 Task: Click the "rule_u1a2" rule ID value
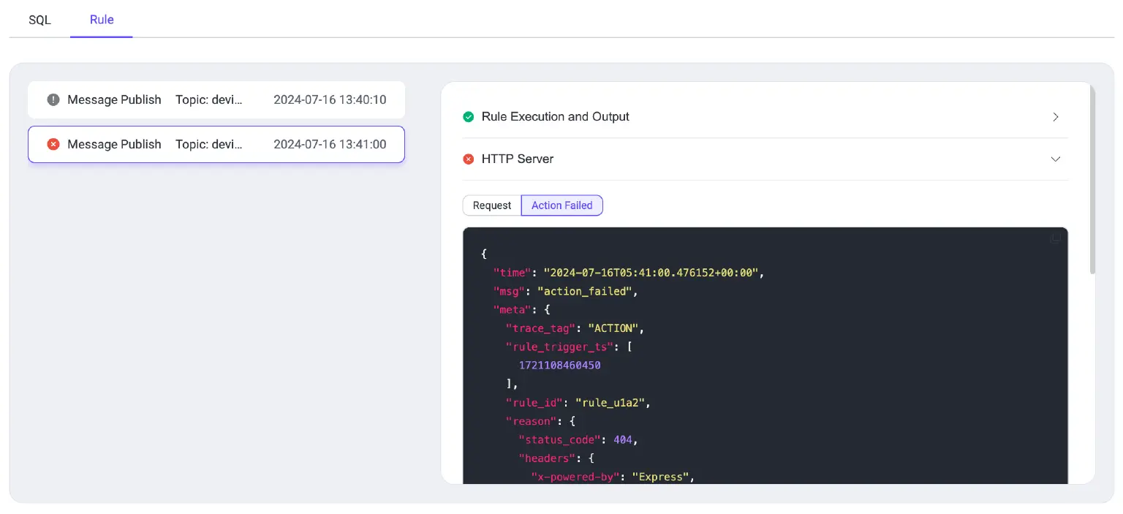(611, 402)
